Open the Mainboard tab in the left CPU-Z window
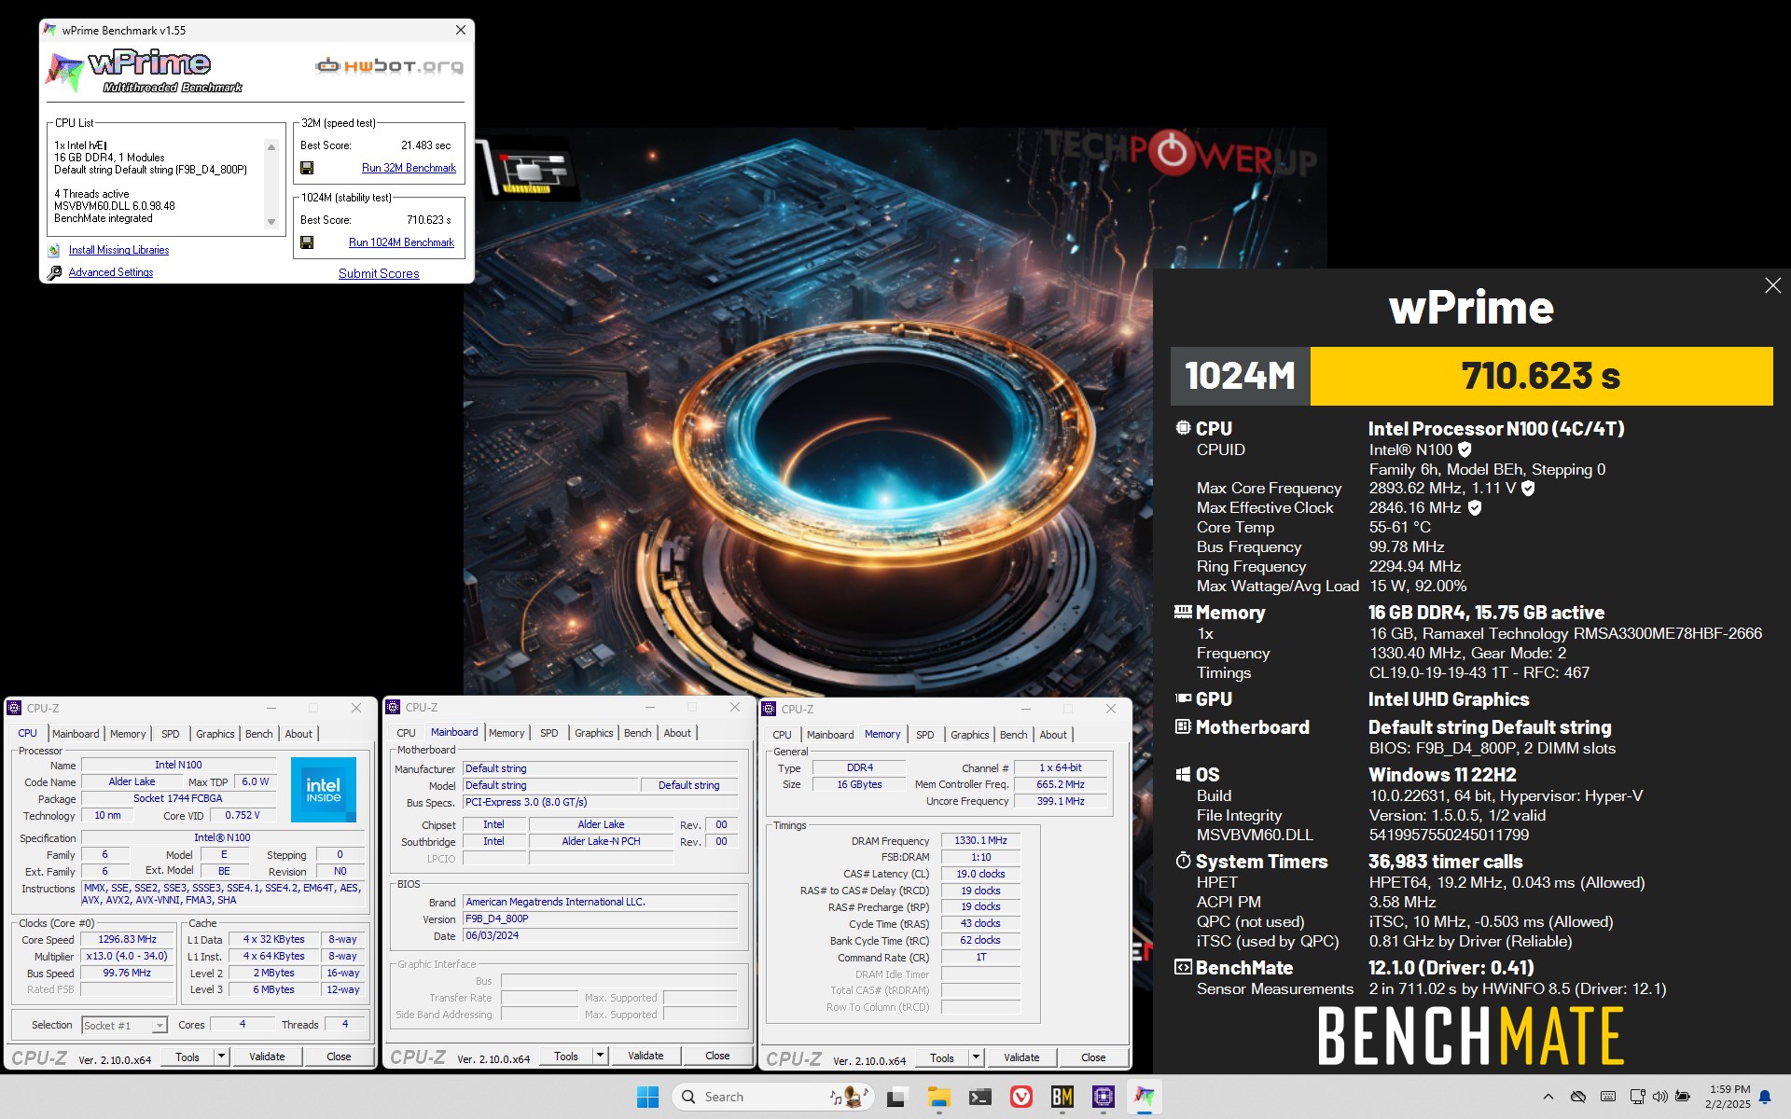Viewport: 1791px width, 1119px height. (x=76, y=734)
